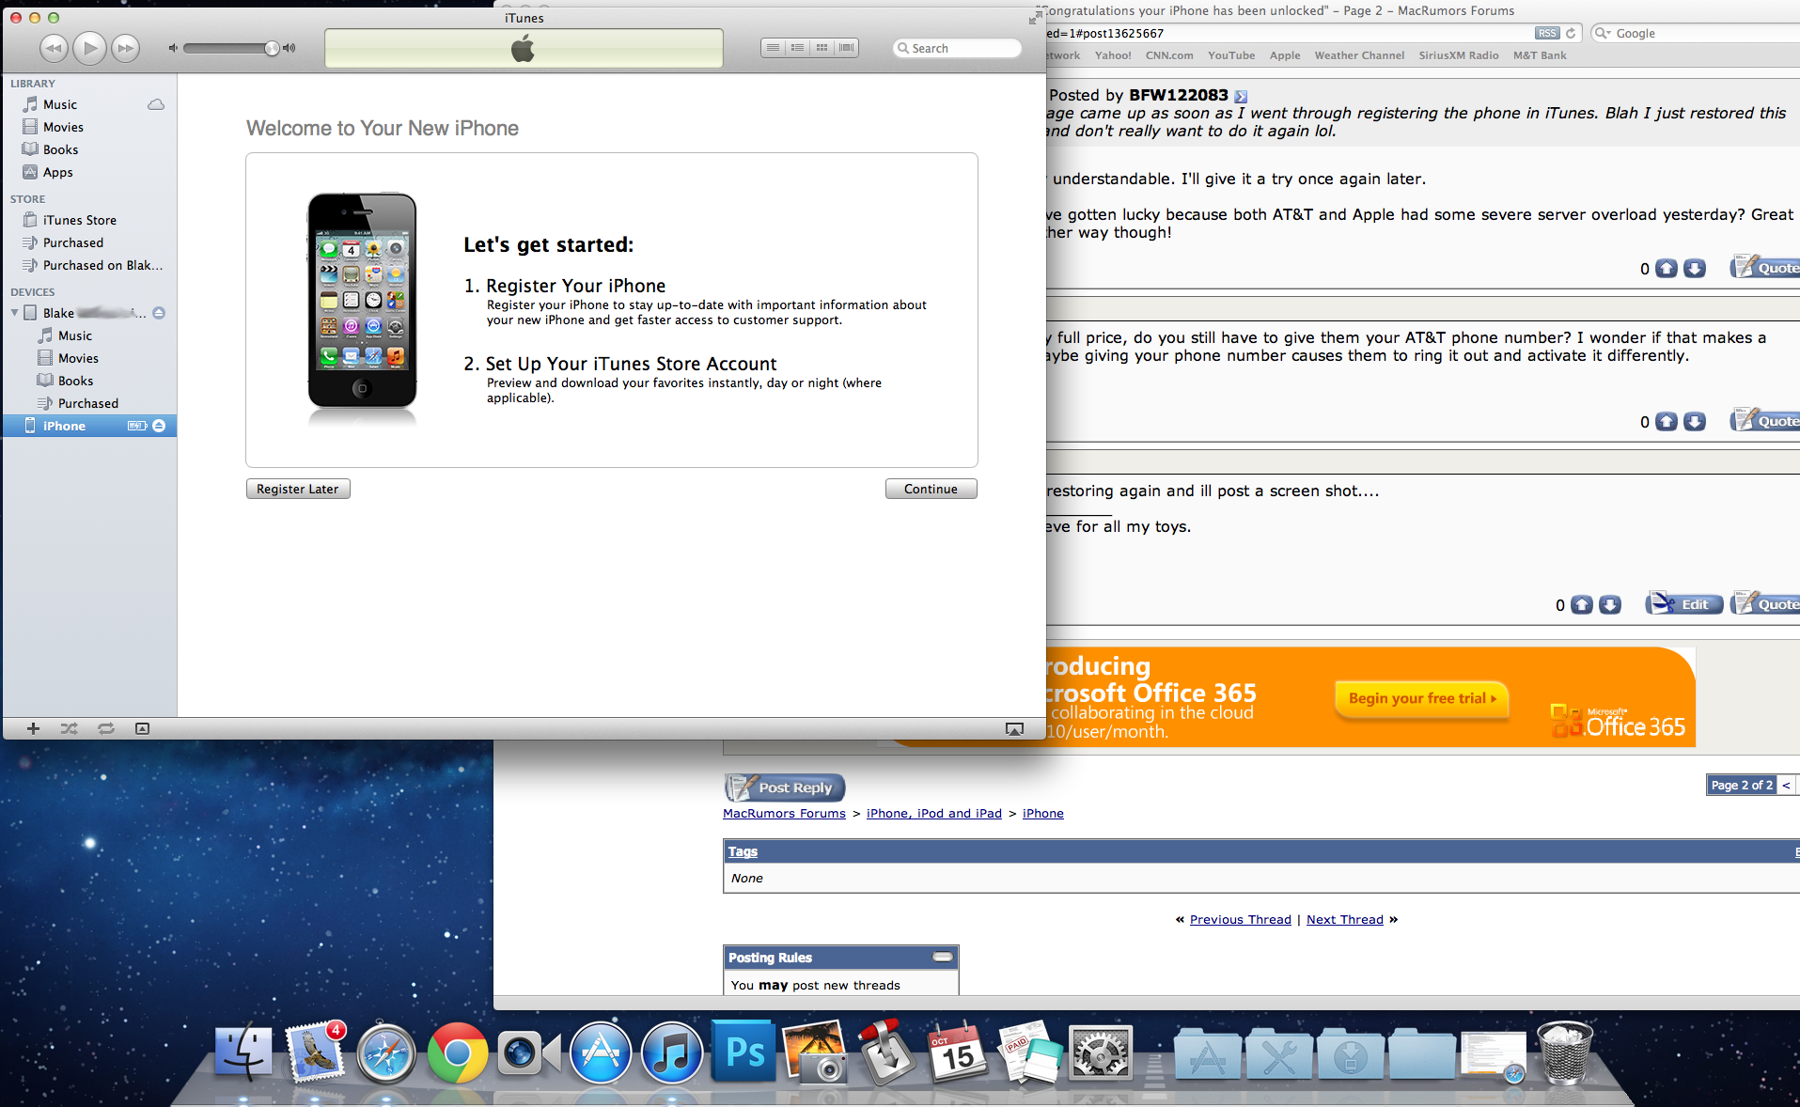Click Begin your free trial button

coord(1421,698)
